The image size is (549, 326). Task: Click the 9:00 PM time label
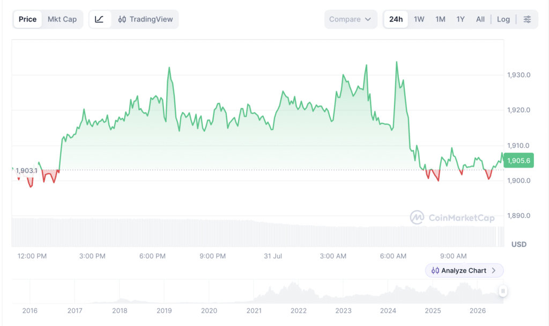[x=212, y=256]
